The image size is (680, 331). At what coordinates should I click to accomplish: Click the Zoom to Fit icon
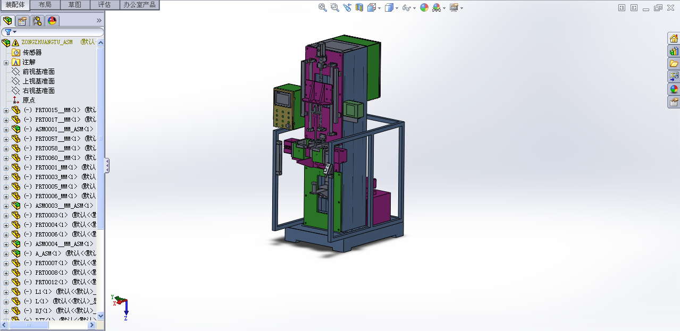[x=323, y=7]
